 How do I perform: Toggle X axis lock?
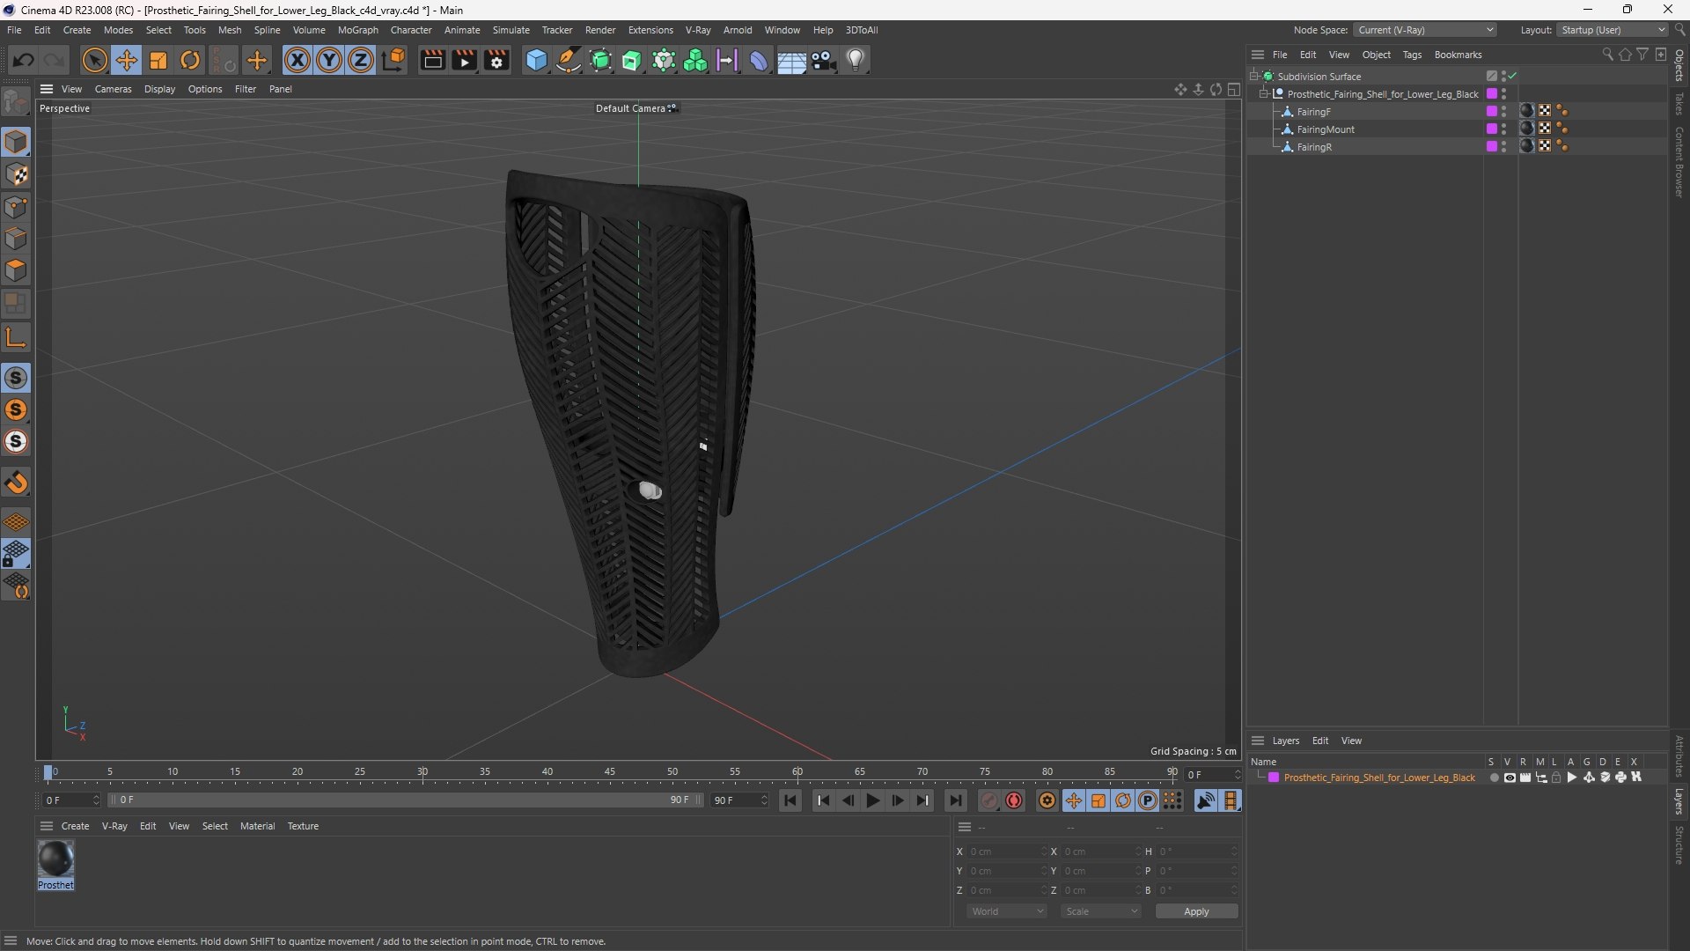click(x=298, y=60)
